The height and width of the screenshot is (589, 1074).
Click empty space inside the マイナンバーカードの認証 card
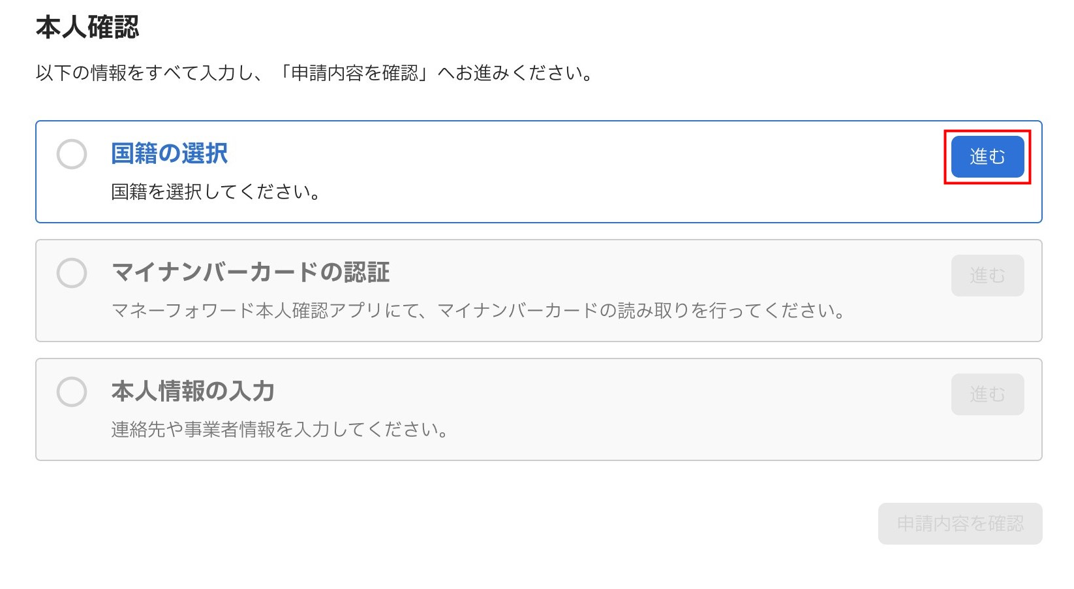point(652,274)
